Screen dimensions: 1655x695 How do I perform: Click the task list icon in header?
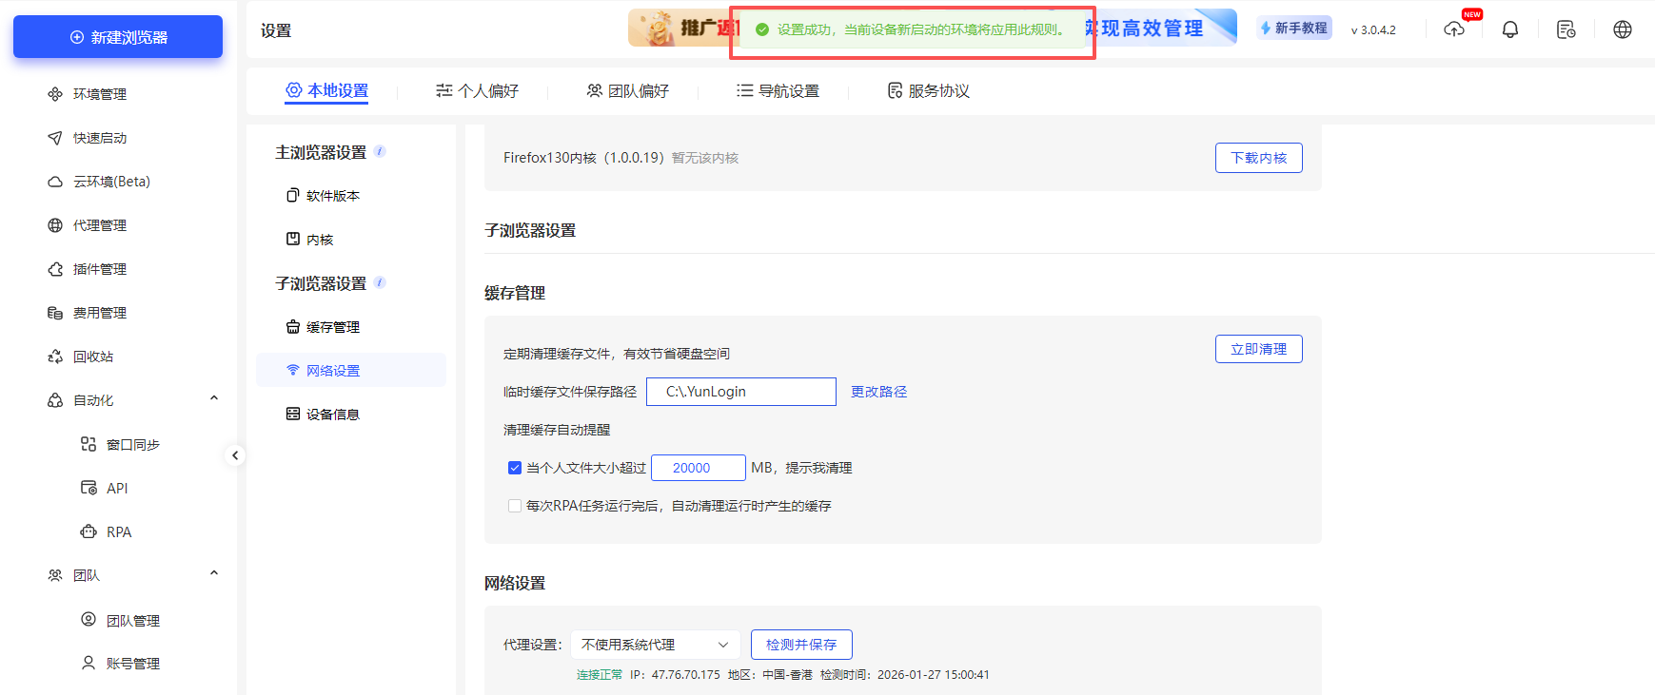point(1566,29)
